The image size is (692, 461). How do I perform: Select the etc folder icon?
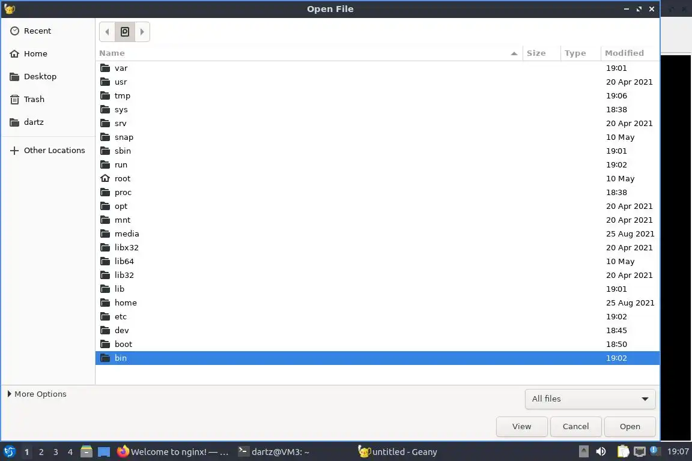point(105,317)
